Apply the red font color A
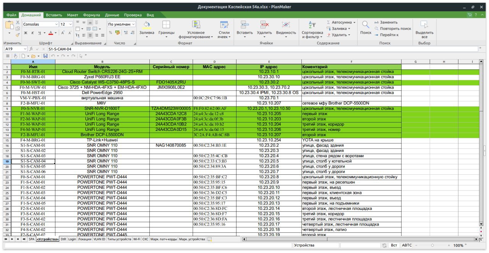The width and height of the screenshot is (489, 253). click(51, 33)
